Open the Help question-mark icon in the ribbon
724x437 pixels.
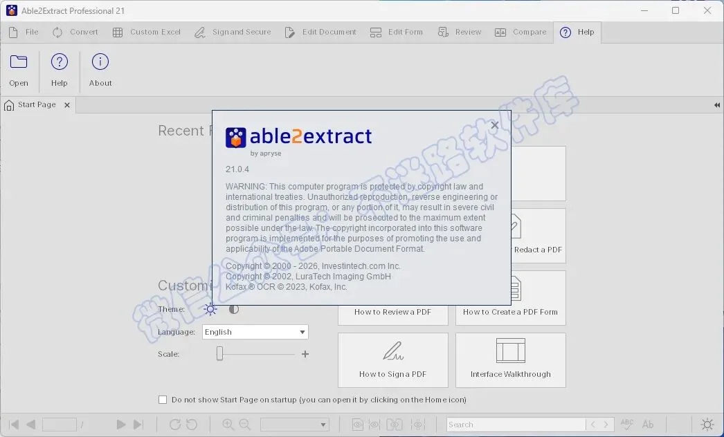pyautogui.click(x=59, y=62)
